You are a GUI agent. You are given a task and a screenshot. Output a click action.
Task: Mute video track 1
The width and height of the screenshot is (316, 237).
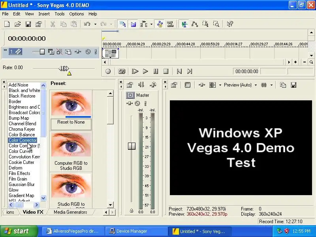pyautogui.click(x=88, y=52)
